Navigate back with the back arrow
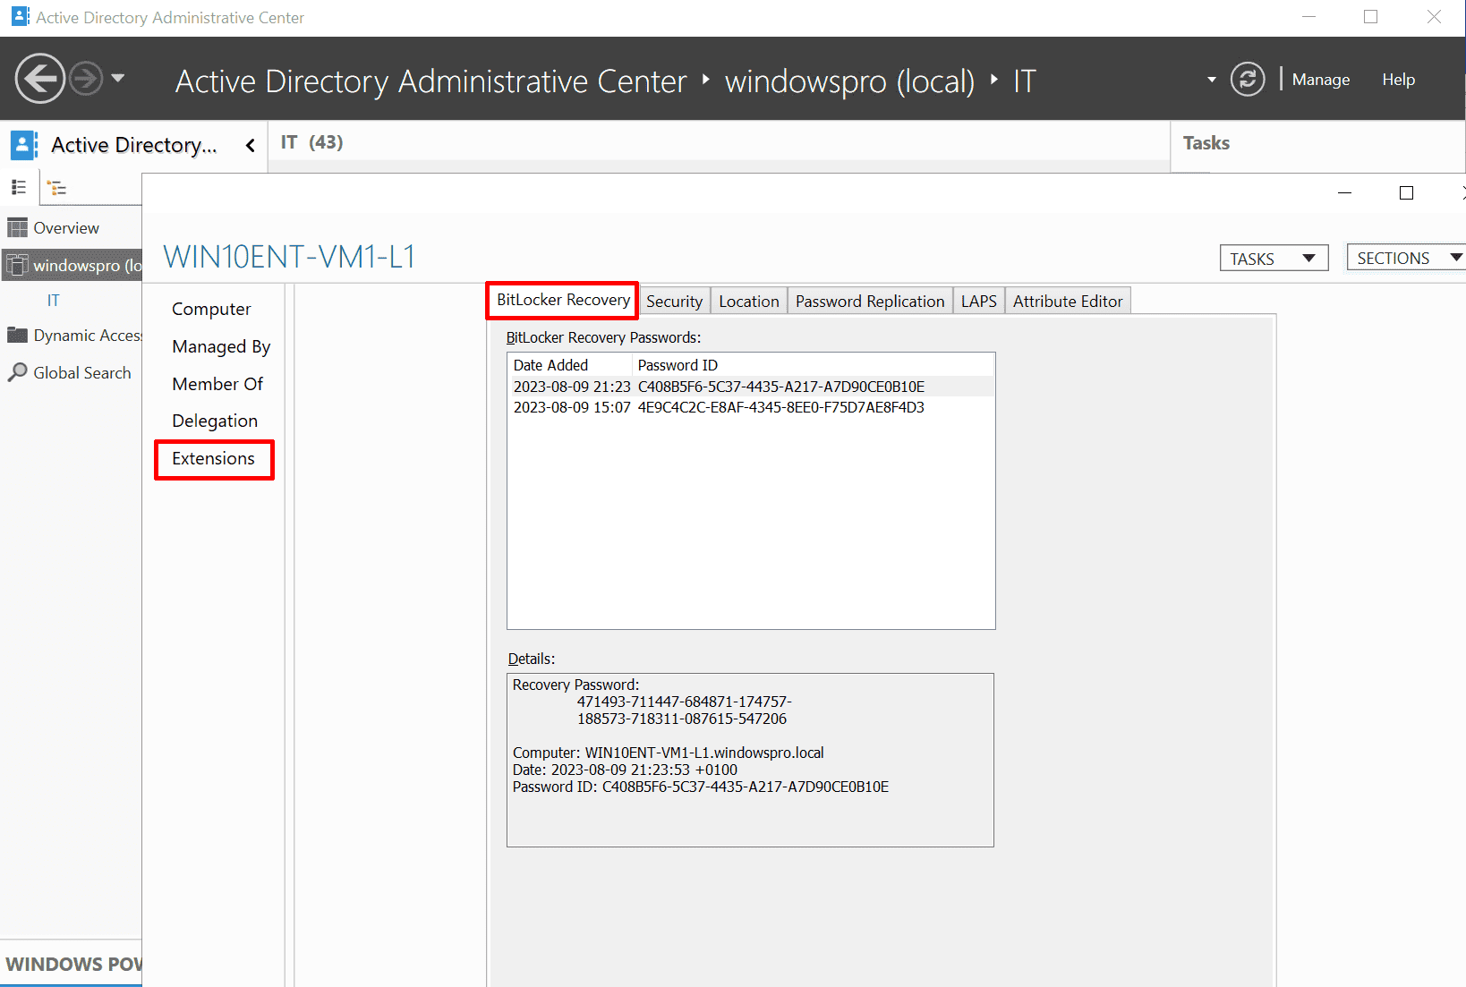 click(39, 79)
